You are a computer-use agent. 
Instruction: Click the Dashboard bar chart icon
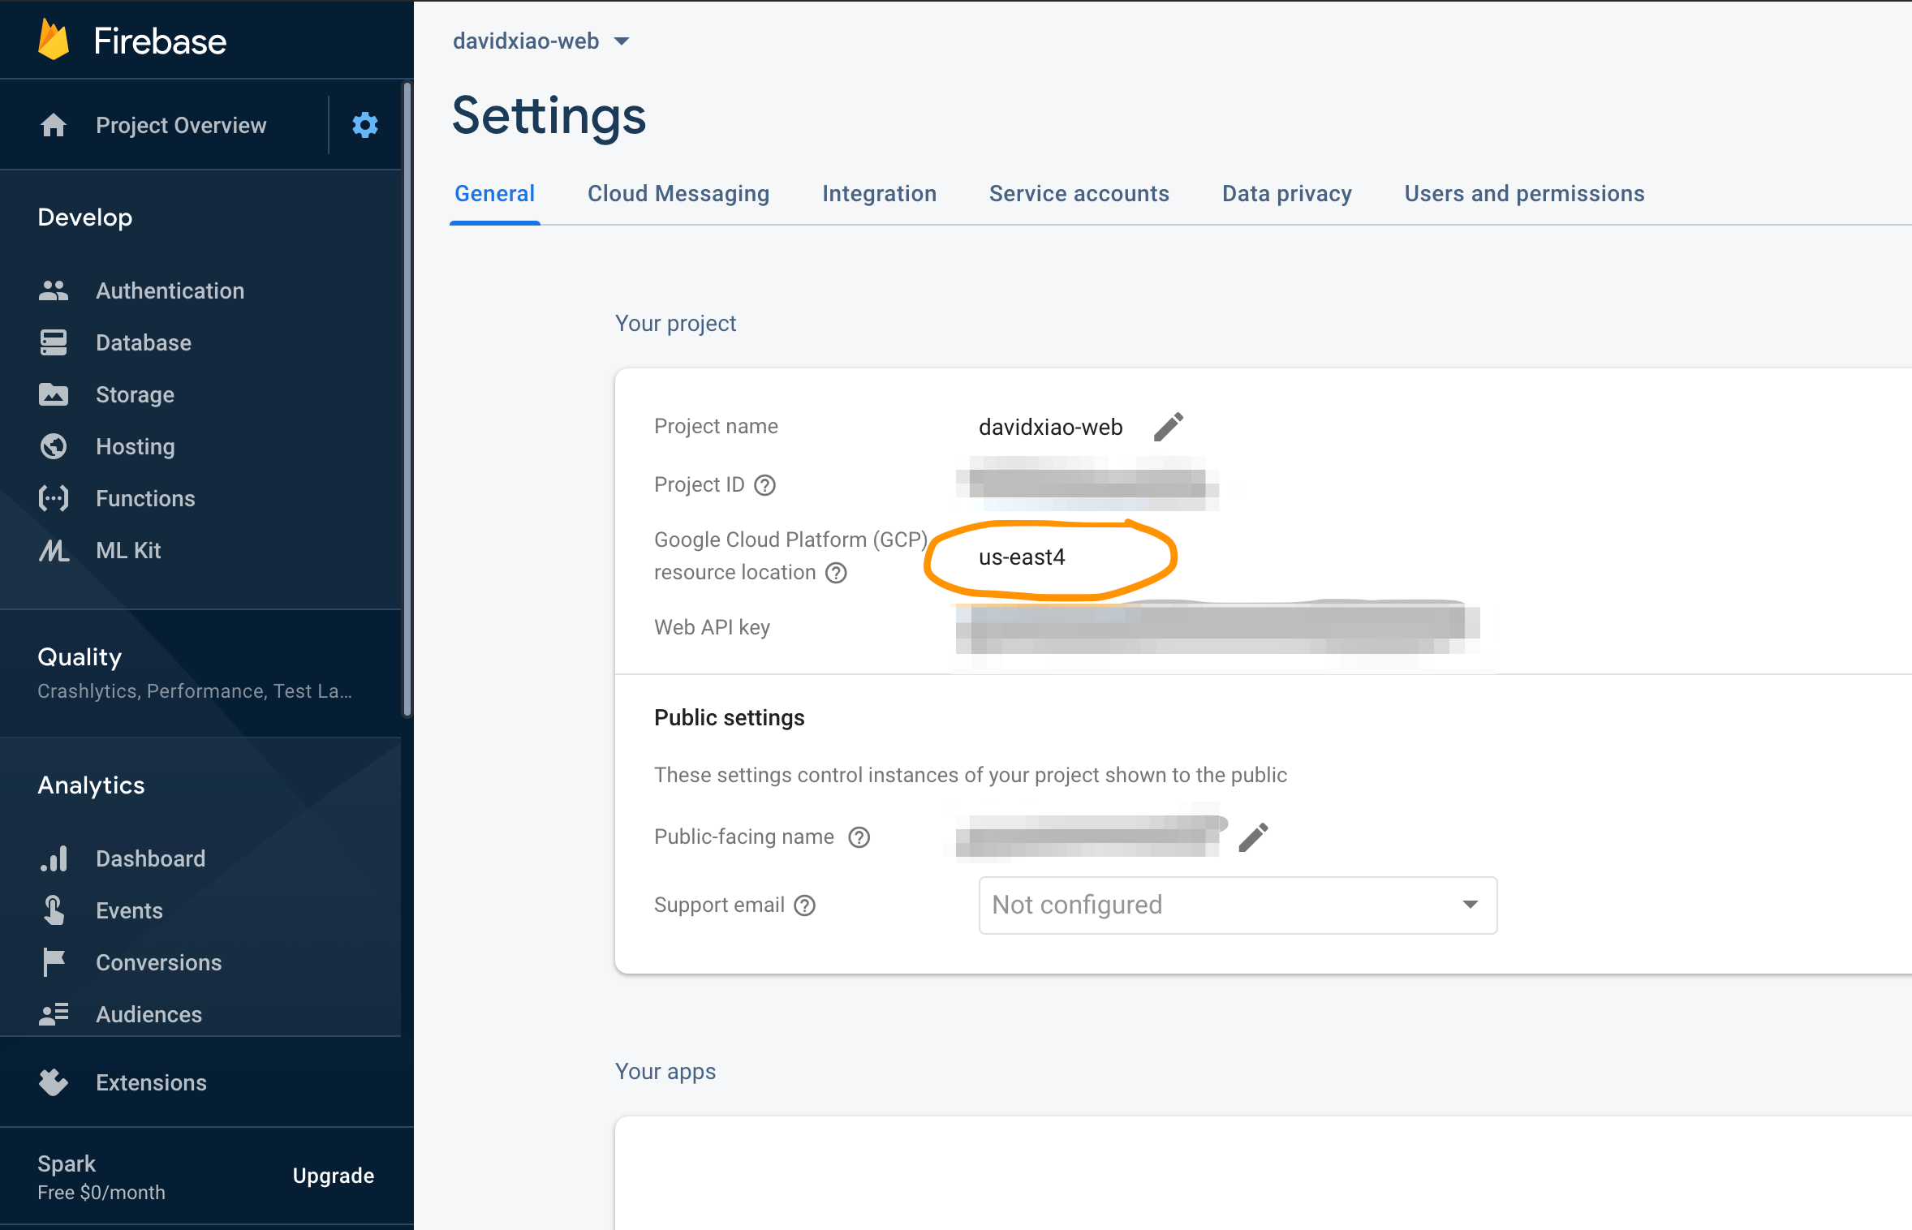(x=54, y=858)
